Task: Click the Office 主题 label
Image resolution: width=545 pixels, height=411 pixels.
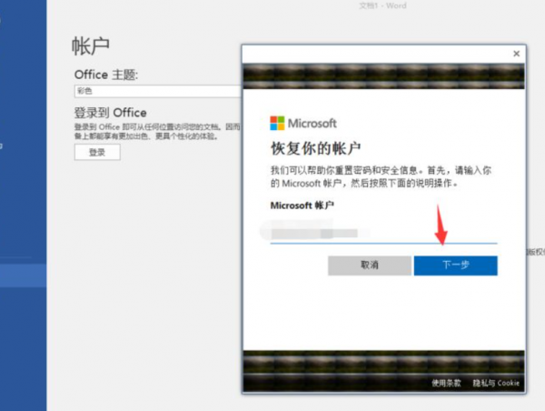Action: point(106,75)
